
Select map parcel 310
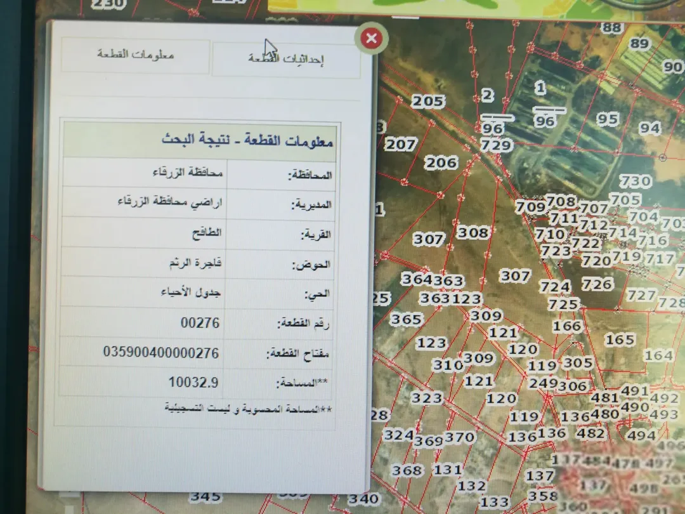[448, 364]
